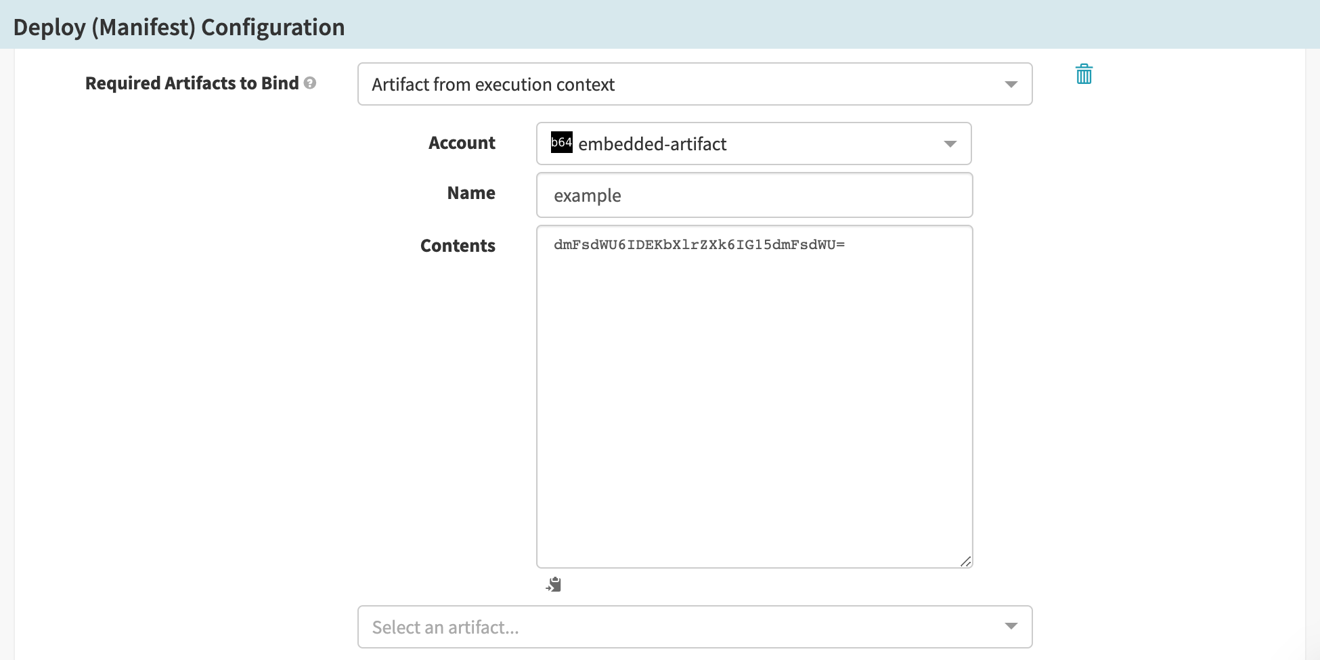Click the caret on Select an artifact
The width and height of the screenshot is (1320, 660).
click(1011, 626)
